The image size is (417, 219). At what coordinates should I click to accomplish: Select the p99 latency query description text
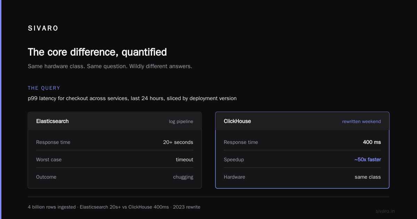click(132, 98)
